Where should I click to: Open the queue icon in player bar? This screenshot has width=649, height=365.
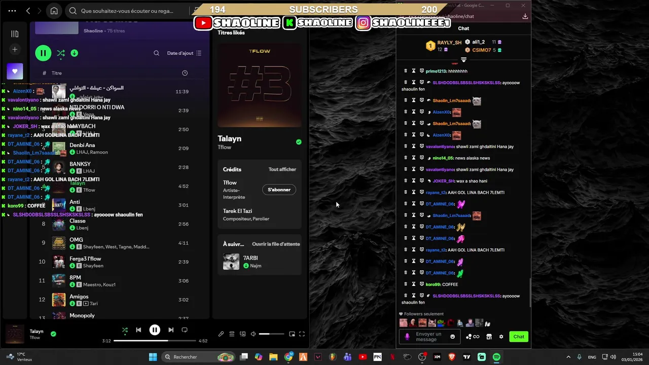232,334
